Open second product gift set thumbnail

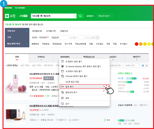15,114
